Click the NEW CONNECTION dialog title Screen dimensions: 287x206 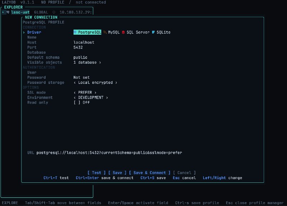pyautogui.click(x=41, y=17)
